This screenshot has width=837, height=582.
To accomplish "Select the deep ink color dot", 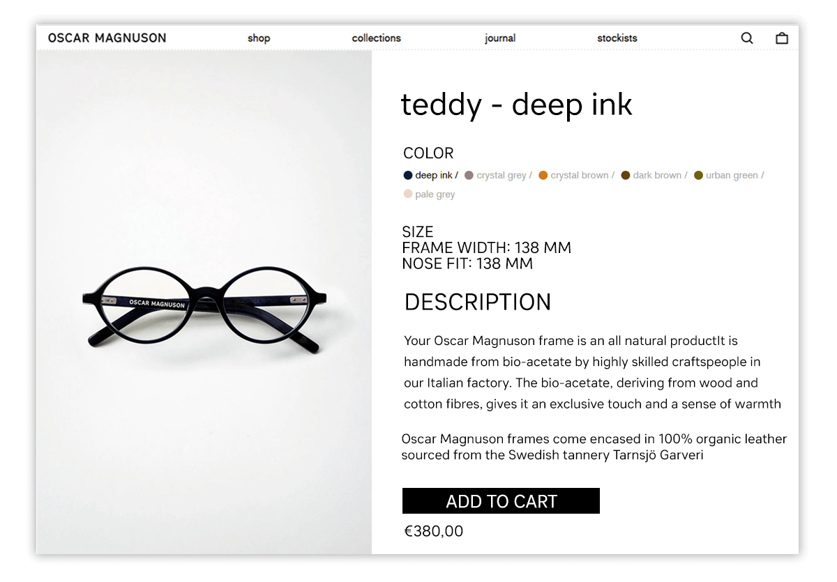I will [x=408, y=176].
